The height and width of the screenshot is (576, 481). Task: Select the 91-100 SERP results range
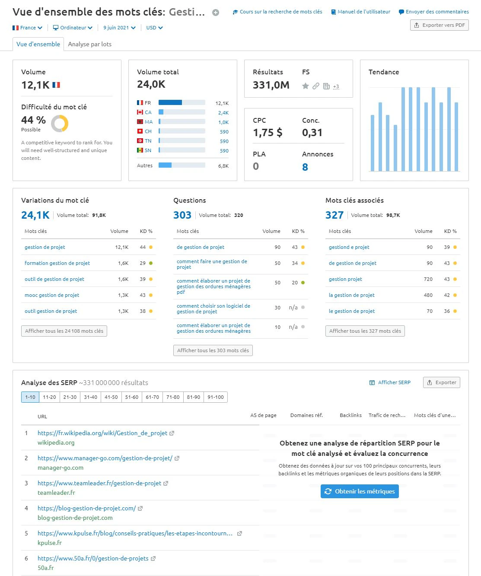tap(216, 397)
